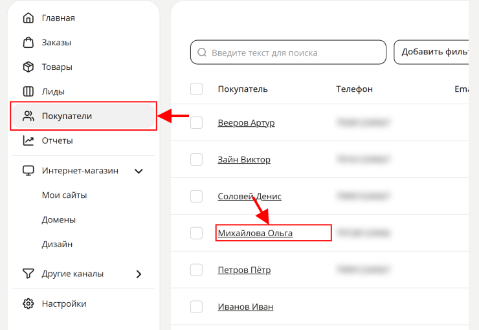The image size is (479, 330).
Task: Click the blurred phone of Вееров Артур
Action: (364, 122)
